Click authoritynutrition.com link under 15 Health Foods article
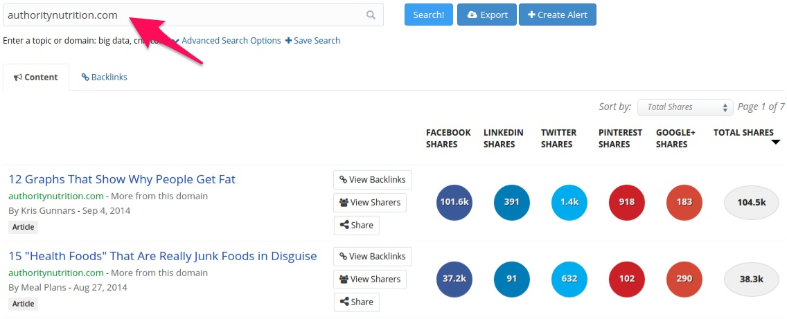 (x=56, y=273)
